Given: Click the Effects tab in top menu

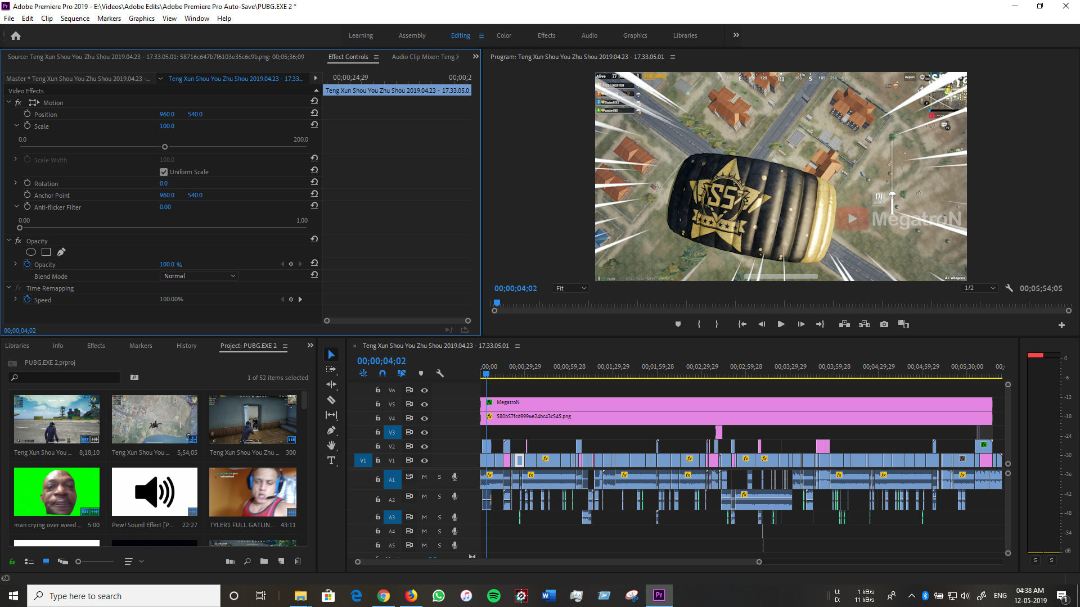Looking at the screenshot, I should tap(547, 35).
